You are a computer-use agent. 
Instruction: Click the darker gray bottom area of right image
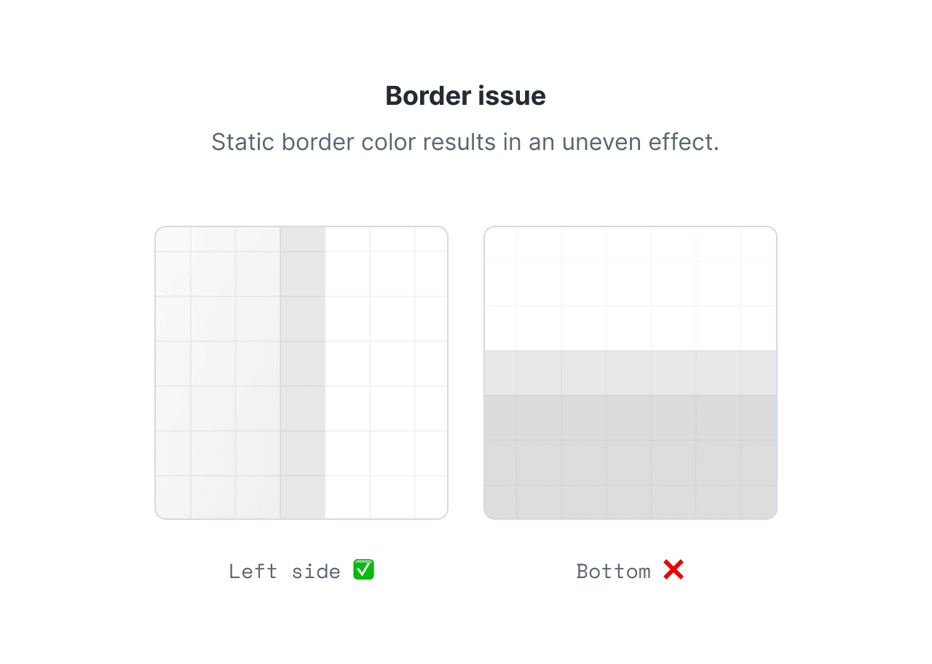pos(631,457)
